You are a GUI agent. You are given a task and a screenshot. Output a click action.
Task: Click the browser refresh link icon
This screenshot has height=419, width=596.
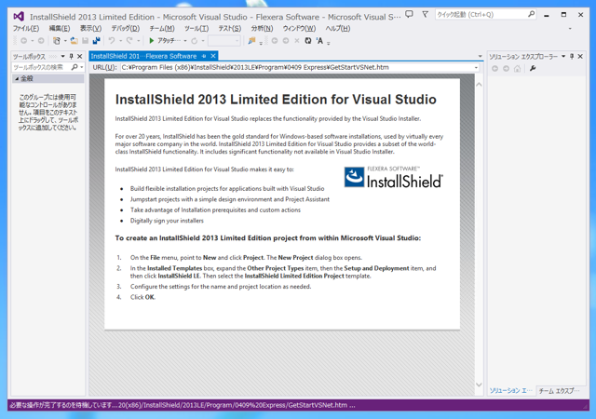(x=195, y=40)
